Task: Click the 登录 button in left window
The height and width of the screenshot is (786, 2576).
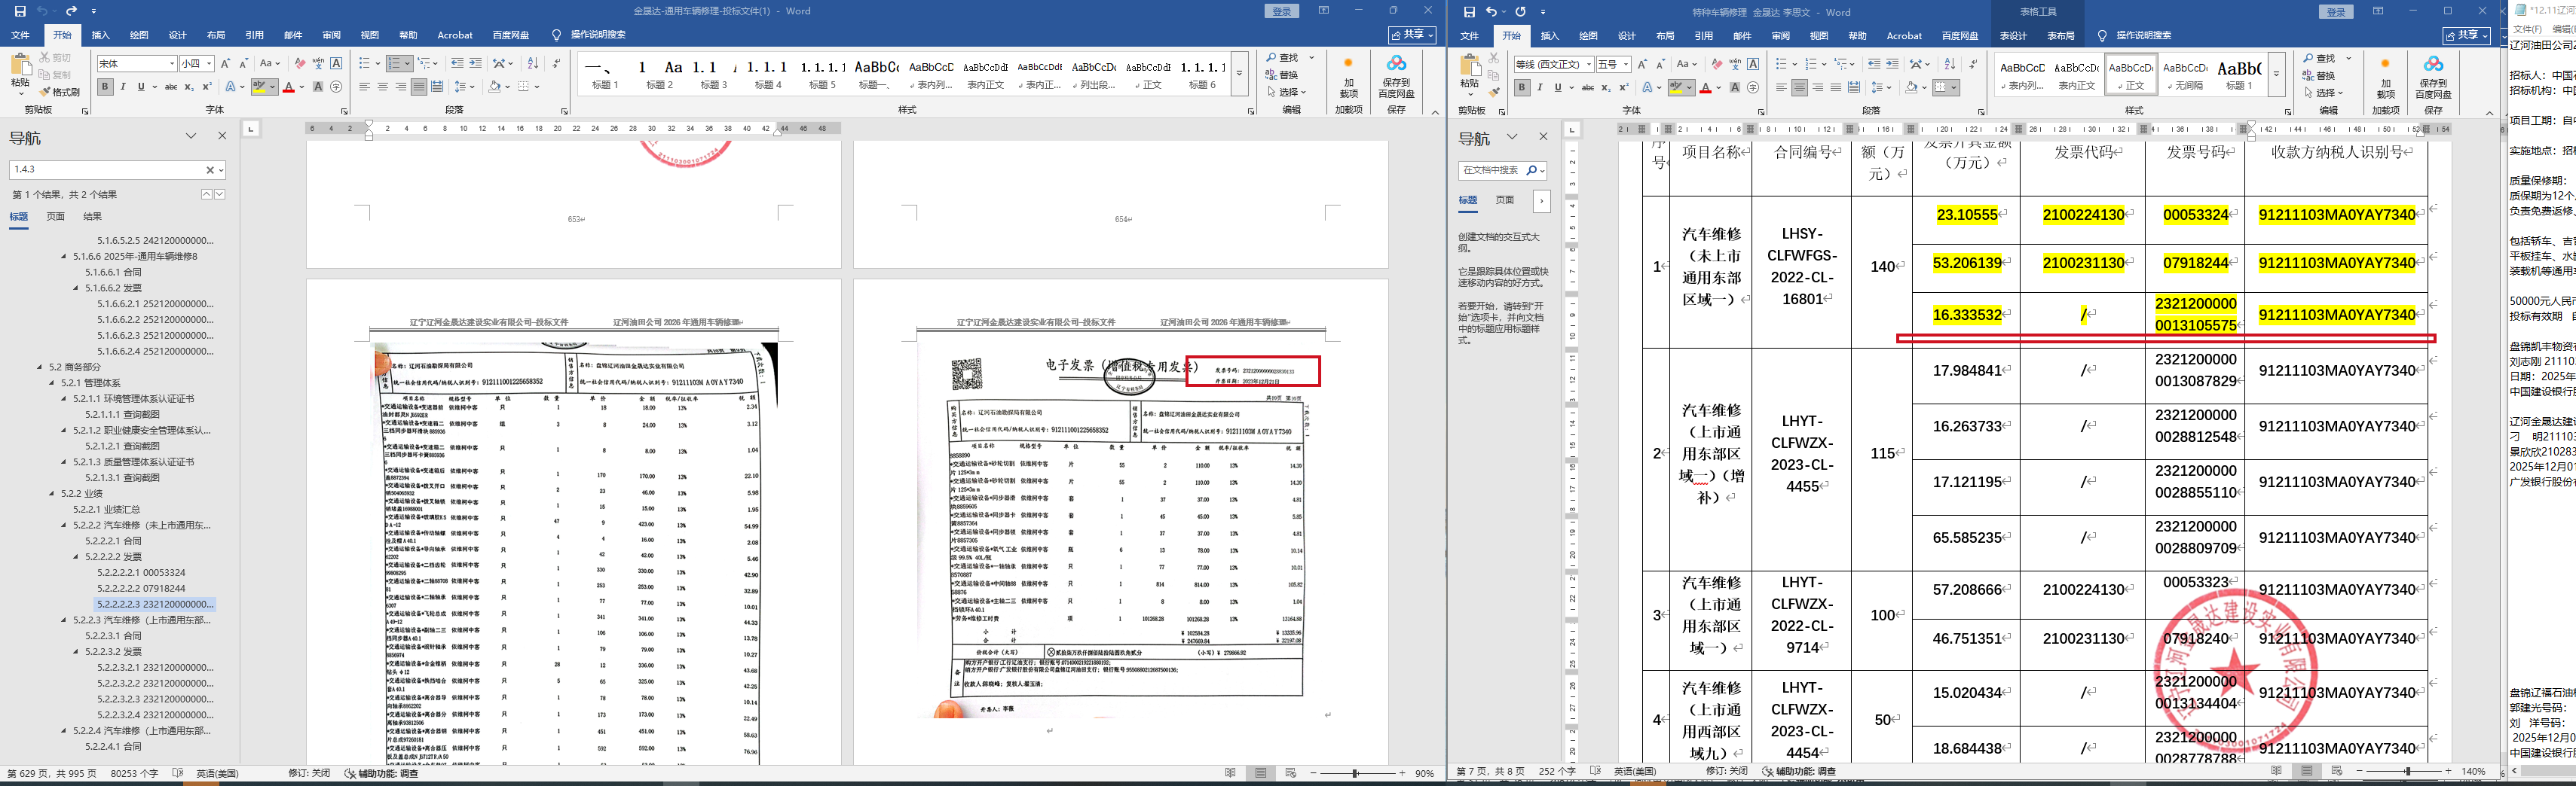Action: click(x=1281, y=11)
